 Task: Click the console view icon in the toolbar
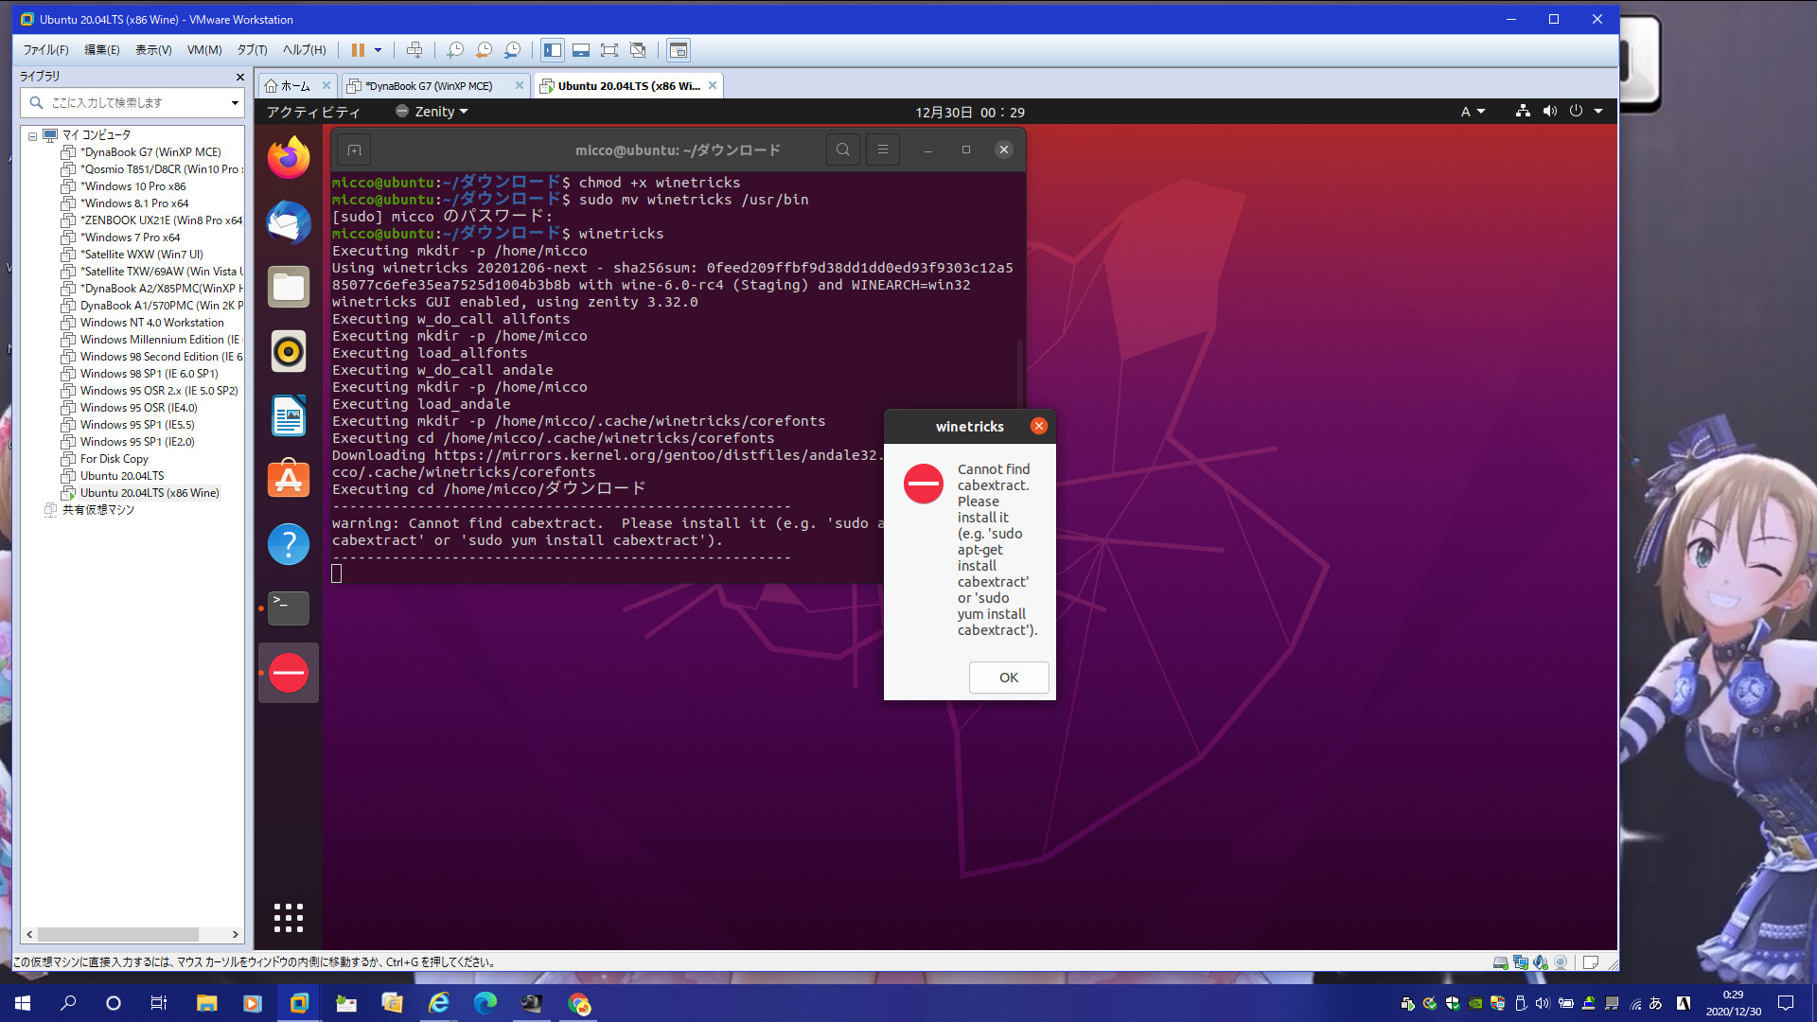[679, 50]
